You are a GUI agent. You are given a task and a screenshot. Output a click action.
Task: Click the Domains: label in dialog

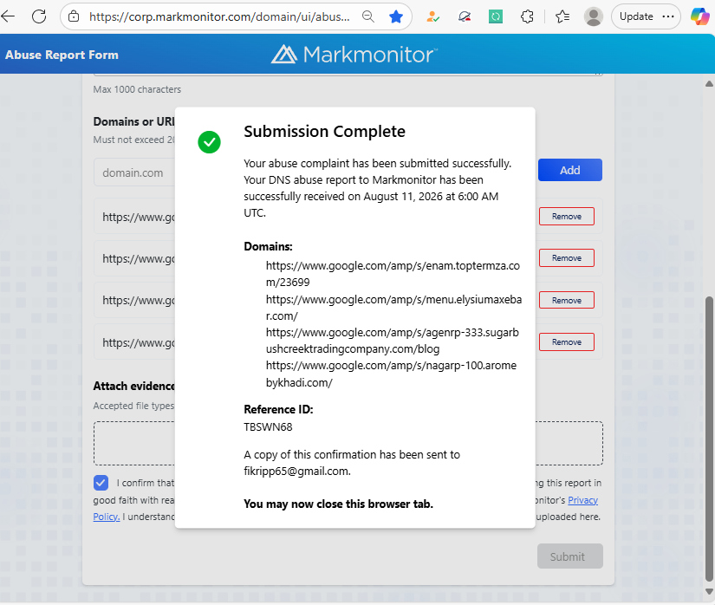coord(268,247)
